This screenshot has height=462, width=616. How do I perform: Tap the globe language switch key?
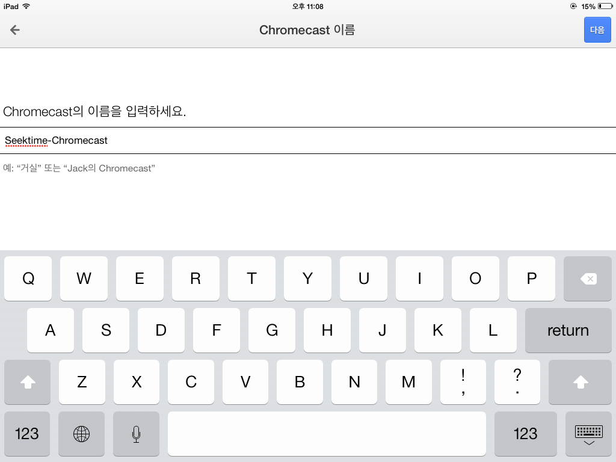point(81,434)
